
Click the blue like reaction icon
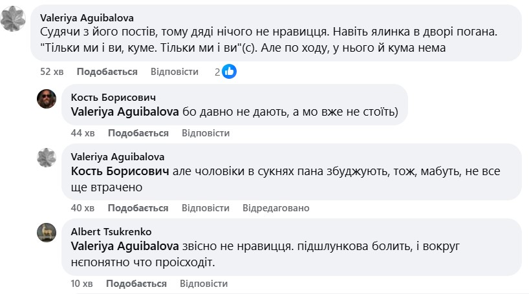coord(229,72)
